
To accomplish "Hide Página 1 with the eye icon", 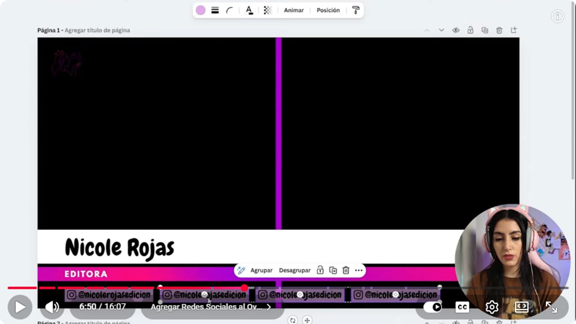I will pos(456,30).
